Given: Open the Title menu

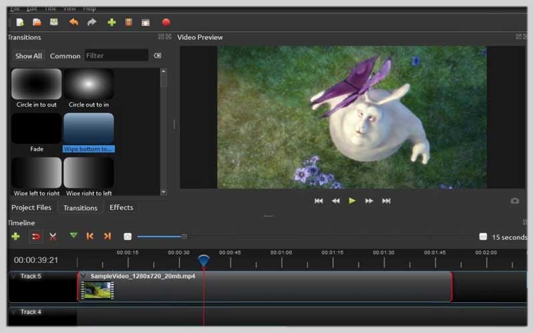Looking at the screenshot, I should coord(51,9).
